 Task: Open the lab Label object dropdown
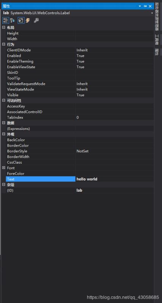(x=152, y=13)
